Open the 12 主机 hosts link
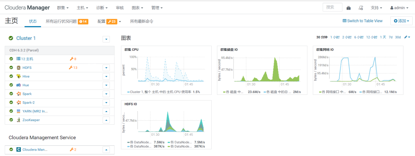Viewport: 415px width, 156px height. point(27,59)
